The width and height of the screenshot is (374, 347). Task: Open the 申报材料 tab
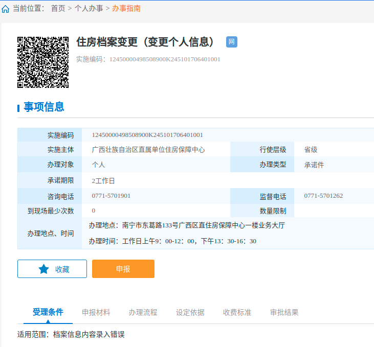pyautogui.click(x=96, y=312)
